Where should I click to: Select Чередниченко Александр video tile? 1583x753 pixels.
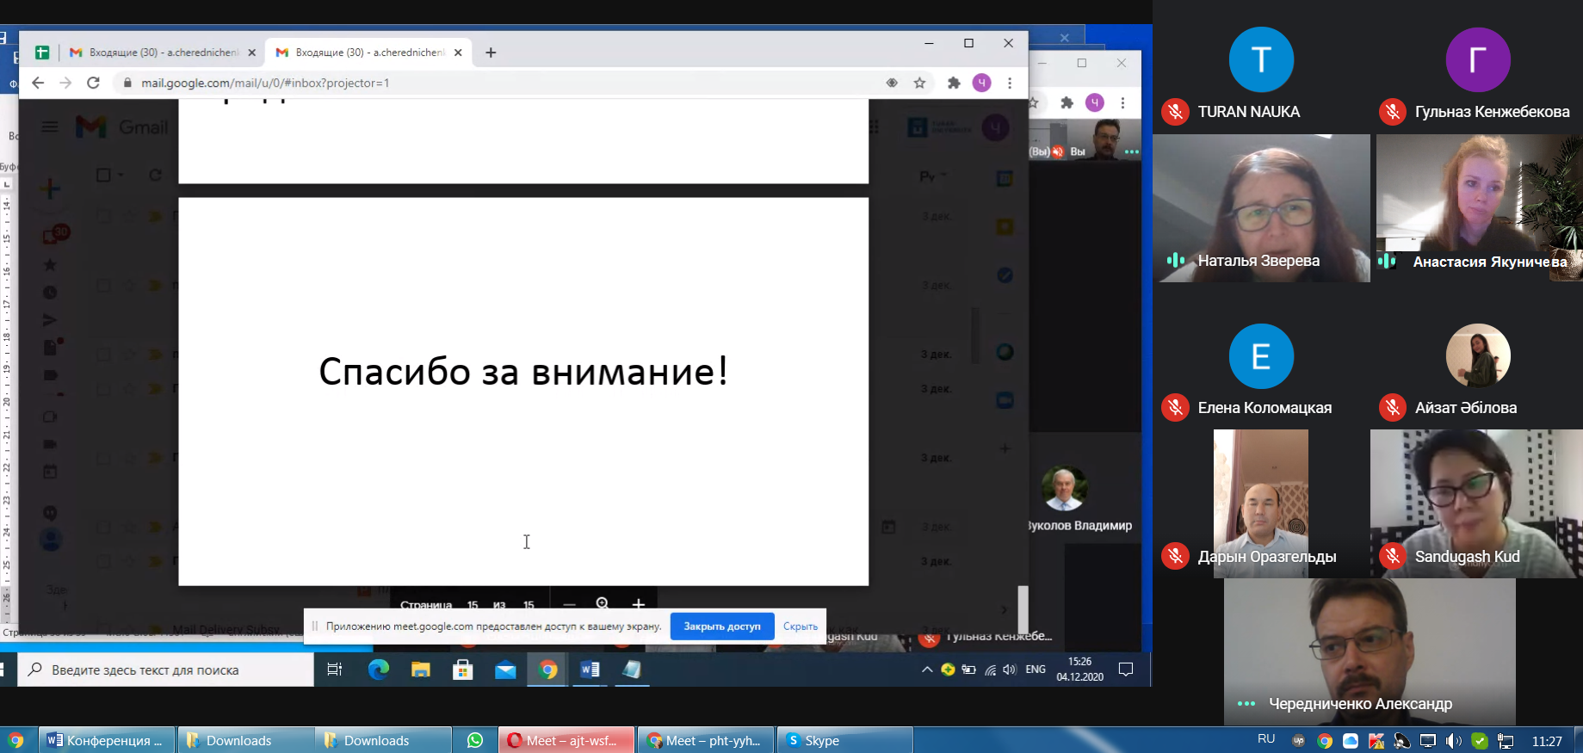coord(1370,651)
